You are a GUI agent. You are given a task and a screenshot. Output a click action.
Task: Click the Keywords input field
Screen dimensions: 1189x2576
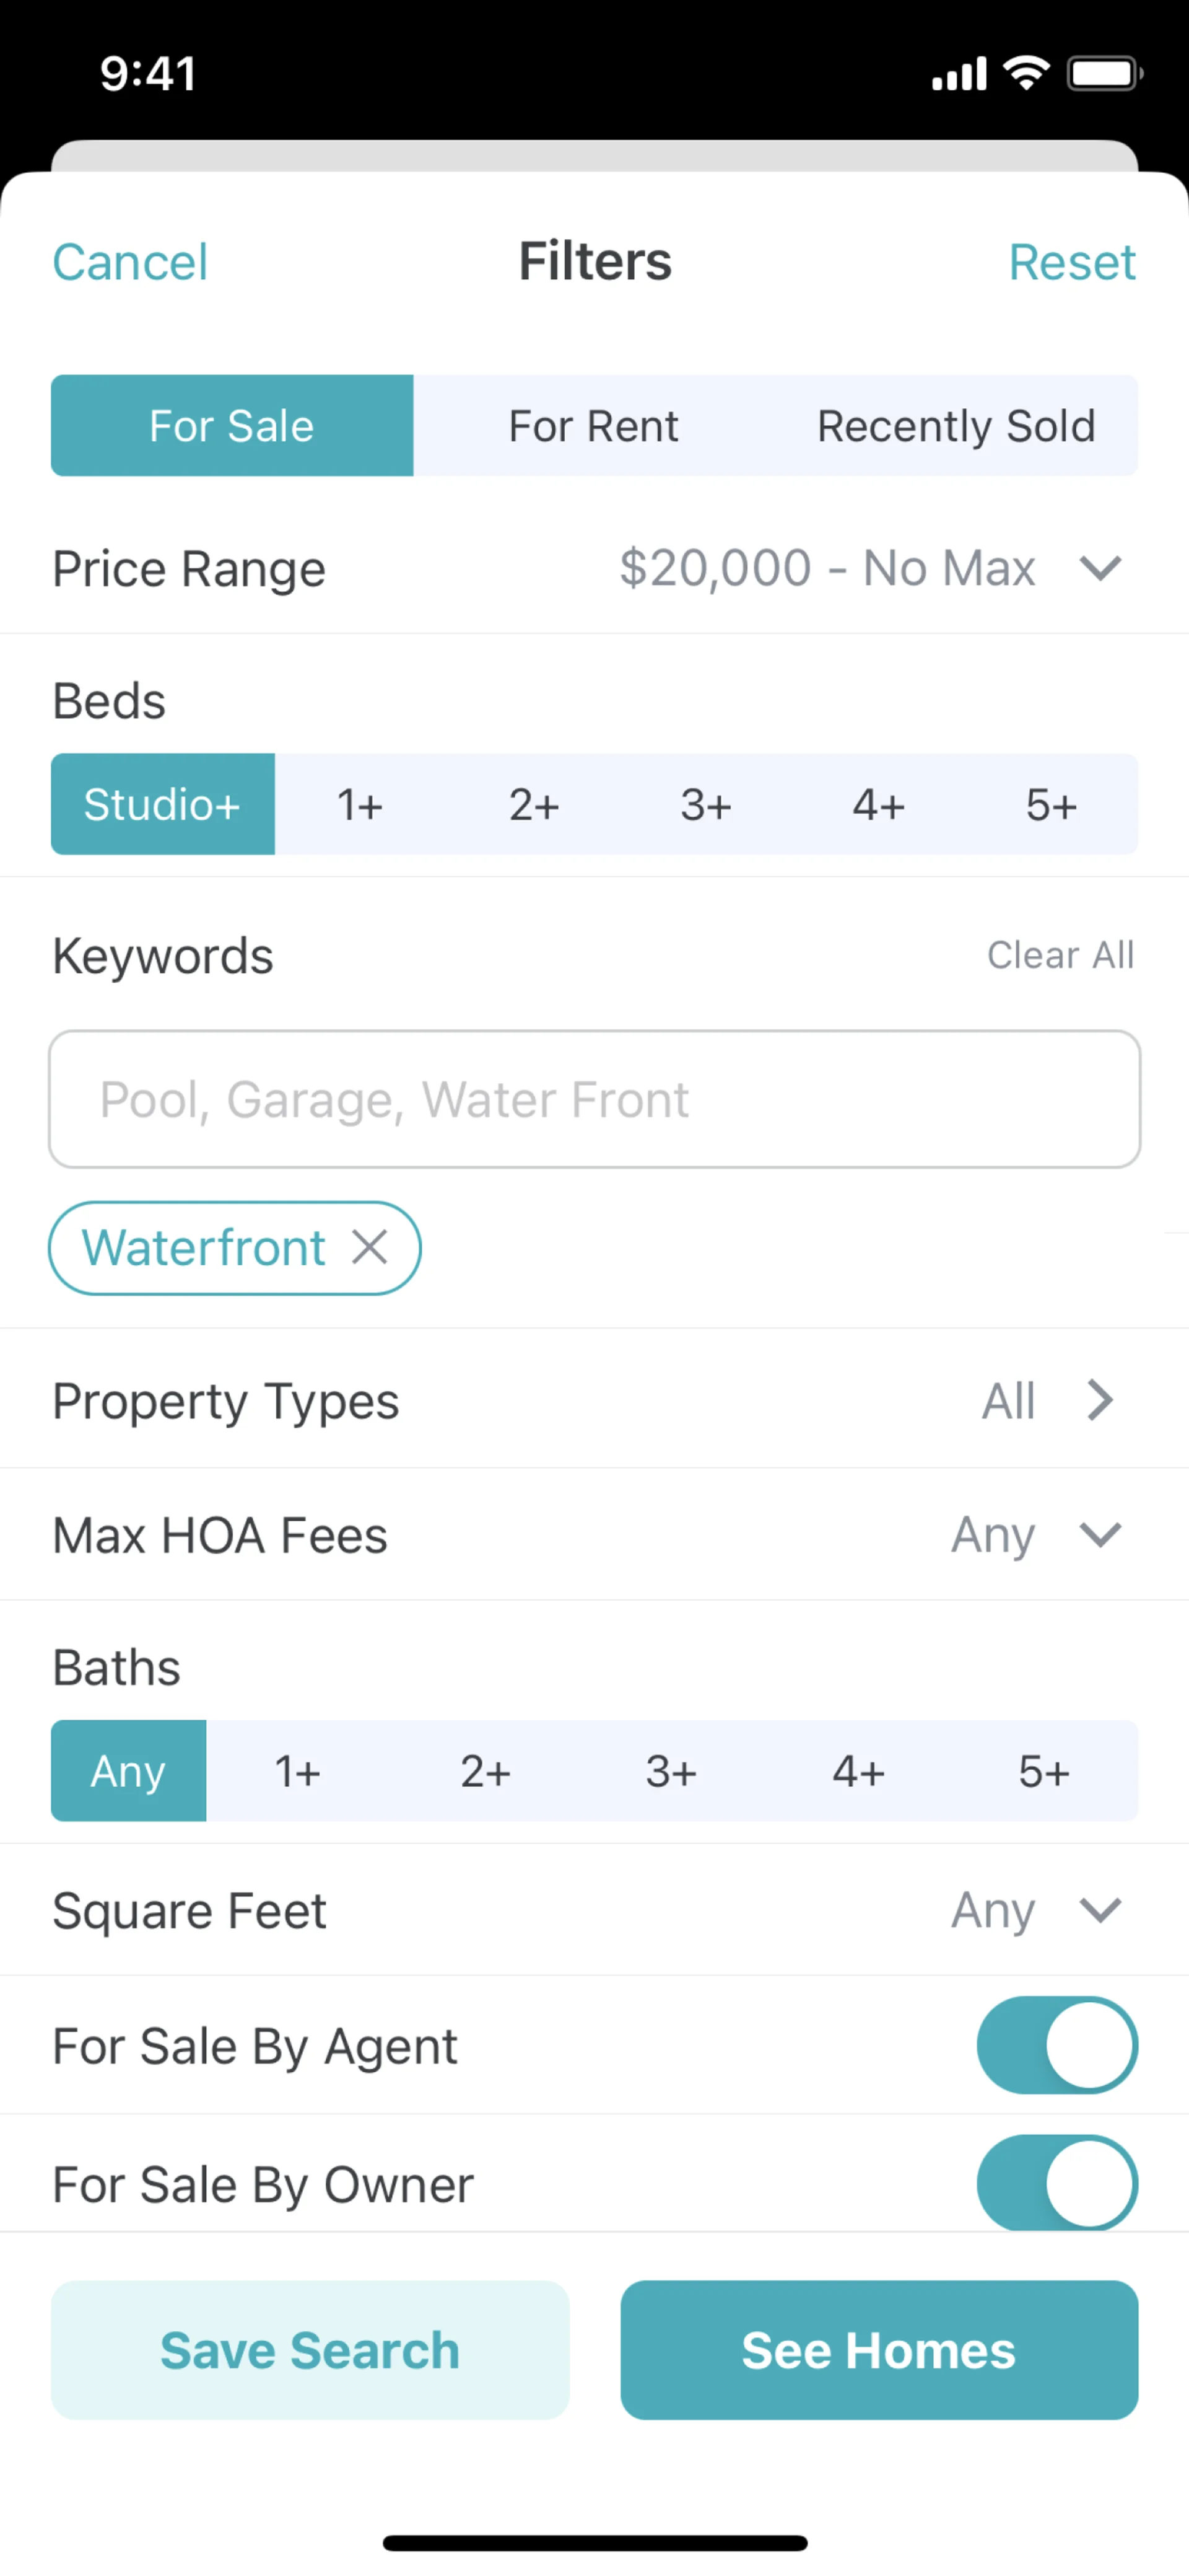(594, 1099)
